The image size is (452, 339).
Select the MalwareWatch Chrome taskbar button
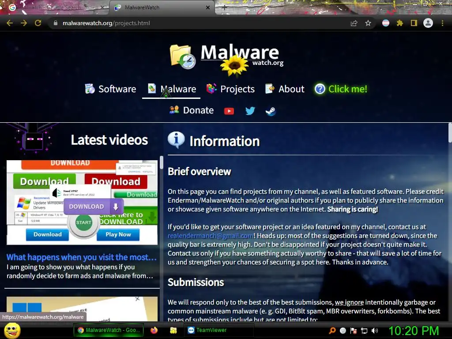tap(109, 330)
